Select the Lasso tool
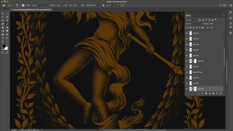The image size is (233, 131). pyautogui.click(x=3, y=17)
